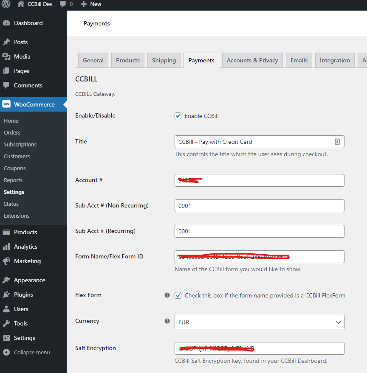Open the Accounts & Privacy tab
The height and width of the screenshot is (373, 367).
pos(252,60)
